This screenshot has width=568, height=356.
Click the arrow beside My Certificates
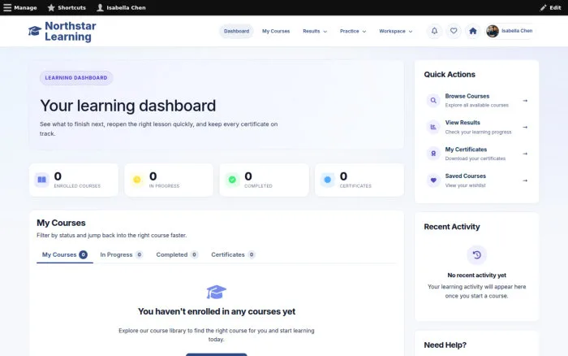click(525, 154)
